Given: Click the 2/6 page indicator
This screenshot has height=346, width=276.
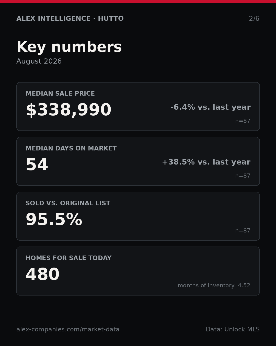Looking at the screenshot, I should pyautogui.click(x=254, y=19).
